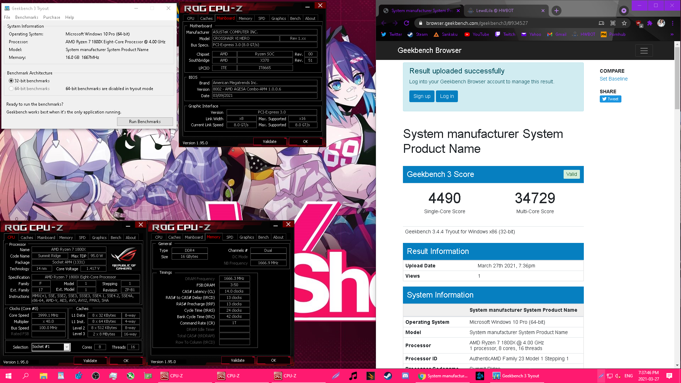The image size is (681, 383).
Task: Open OBS Studio from the taskbar
Action: tap(95, 376)
